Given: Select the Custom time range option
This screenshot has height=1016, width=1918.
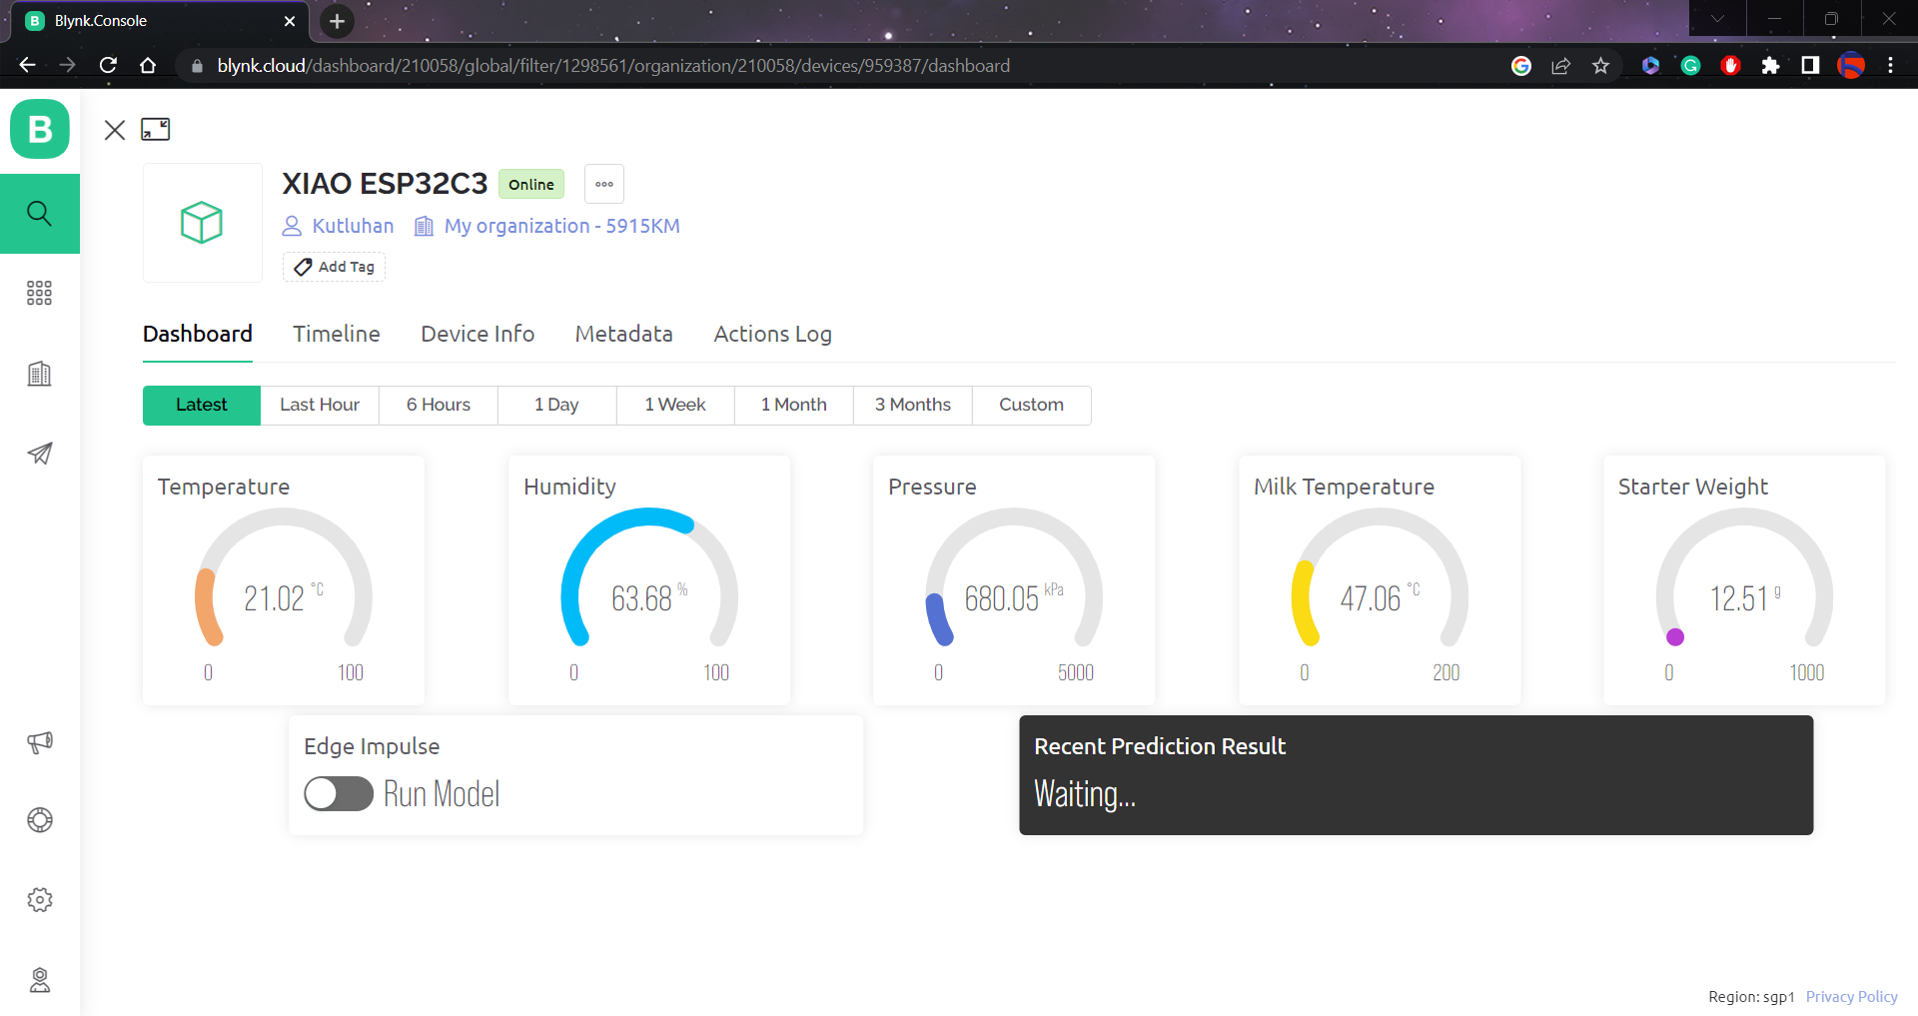Looking at the screenshot, I should tap(1031, 405).
